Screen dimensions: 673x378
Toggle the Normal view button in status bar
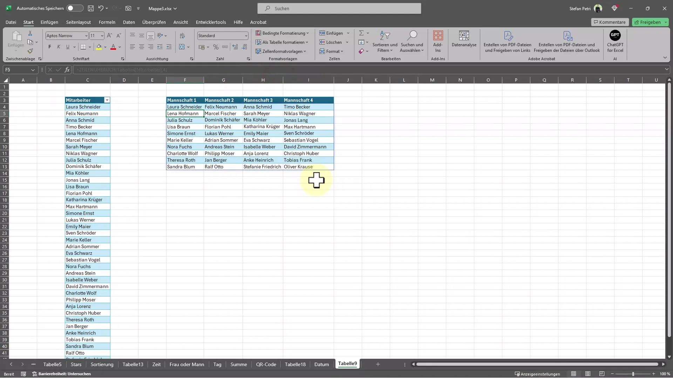pos(573,374)
